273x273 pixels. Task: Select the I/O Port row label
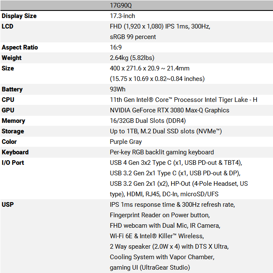coord(13,163)
